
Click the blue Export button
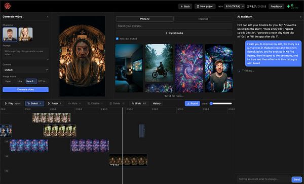coord(193,103)
